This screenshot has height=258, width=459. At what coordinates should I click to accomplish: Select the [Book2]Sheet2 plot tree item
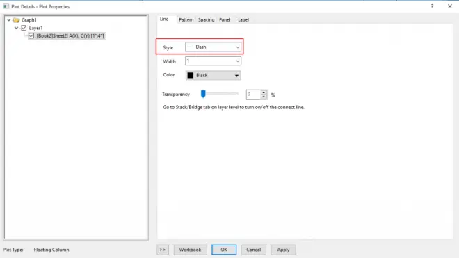70,35
